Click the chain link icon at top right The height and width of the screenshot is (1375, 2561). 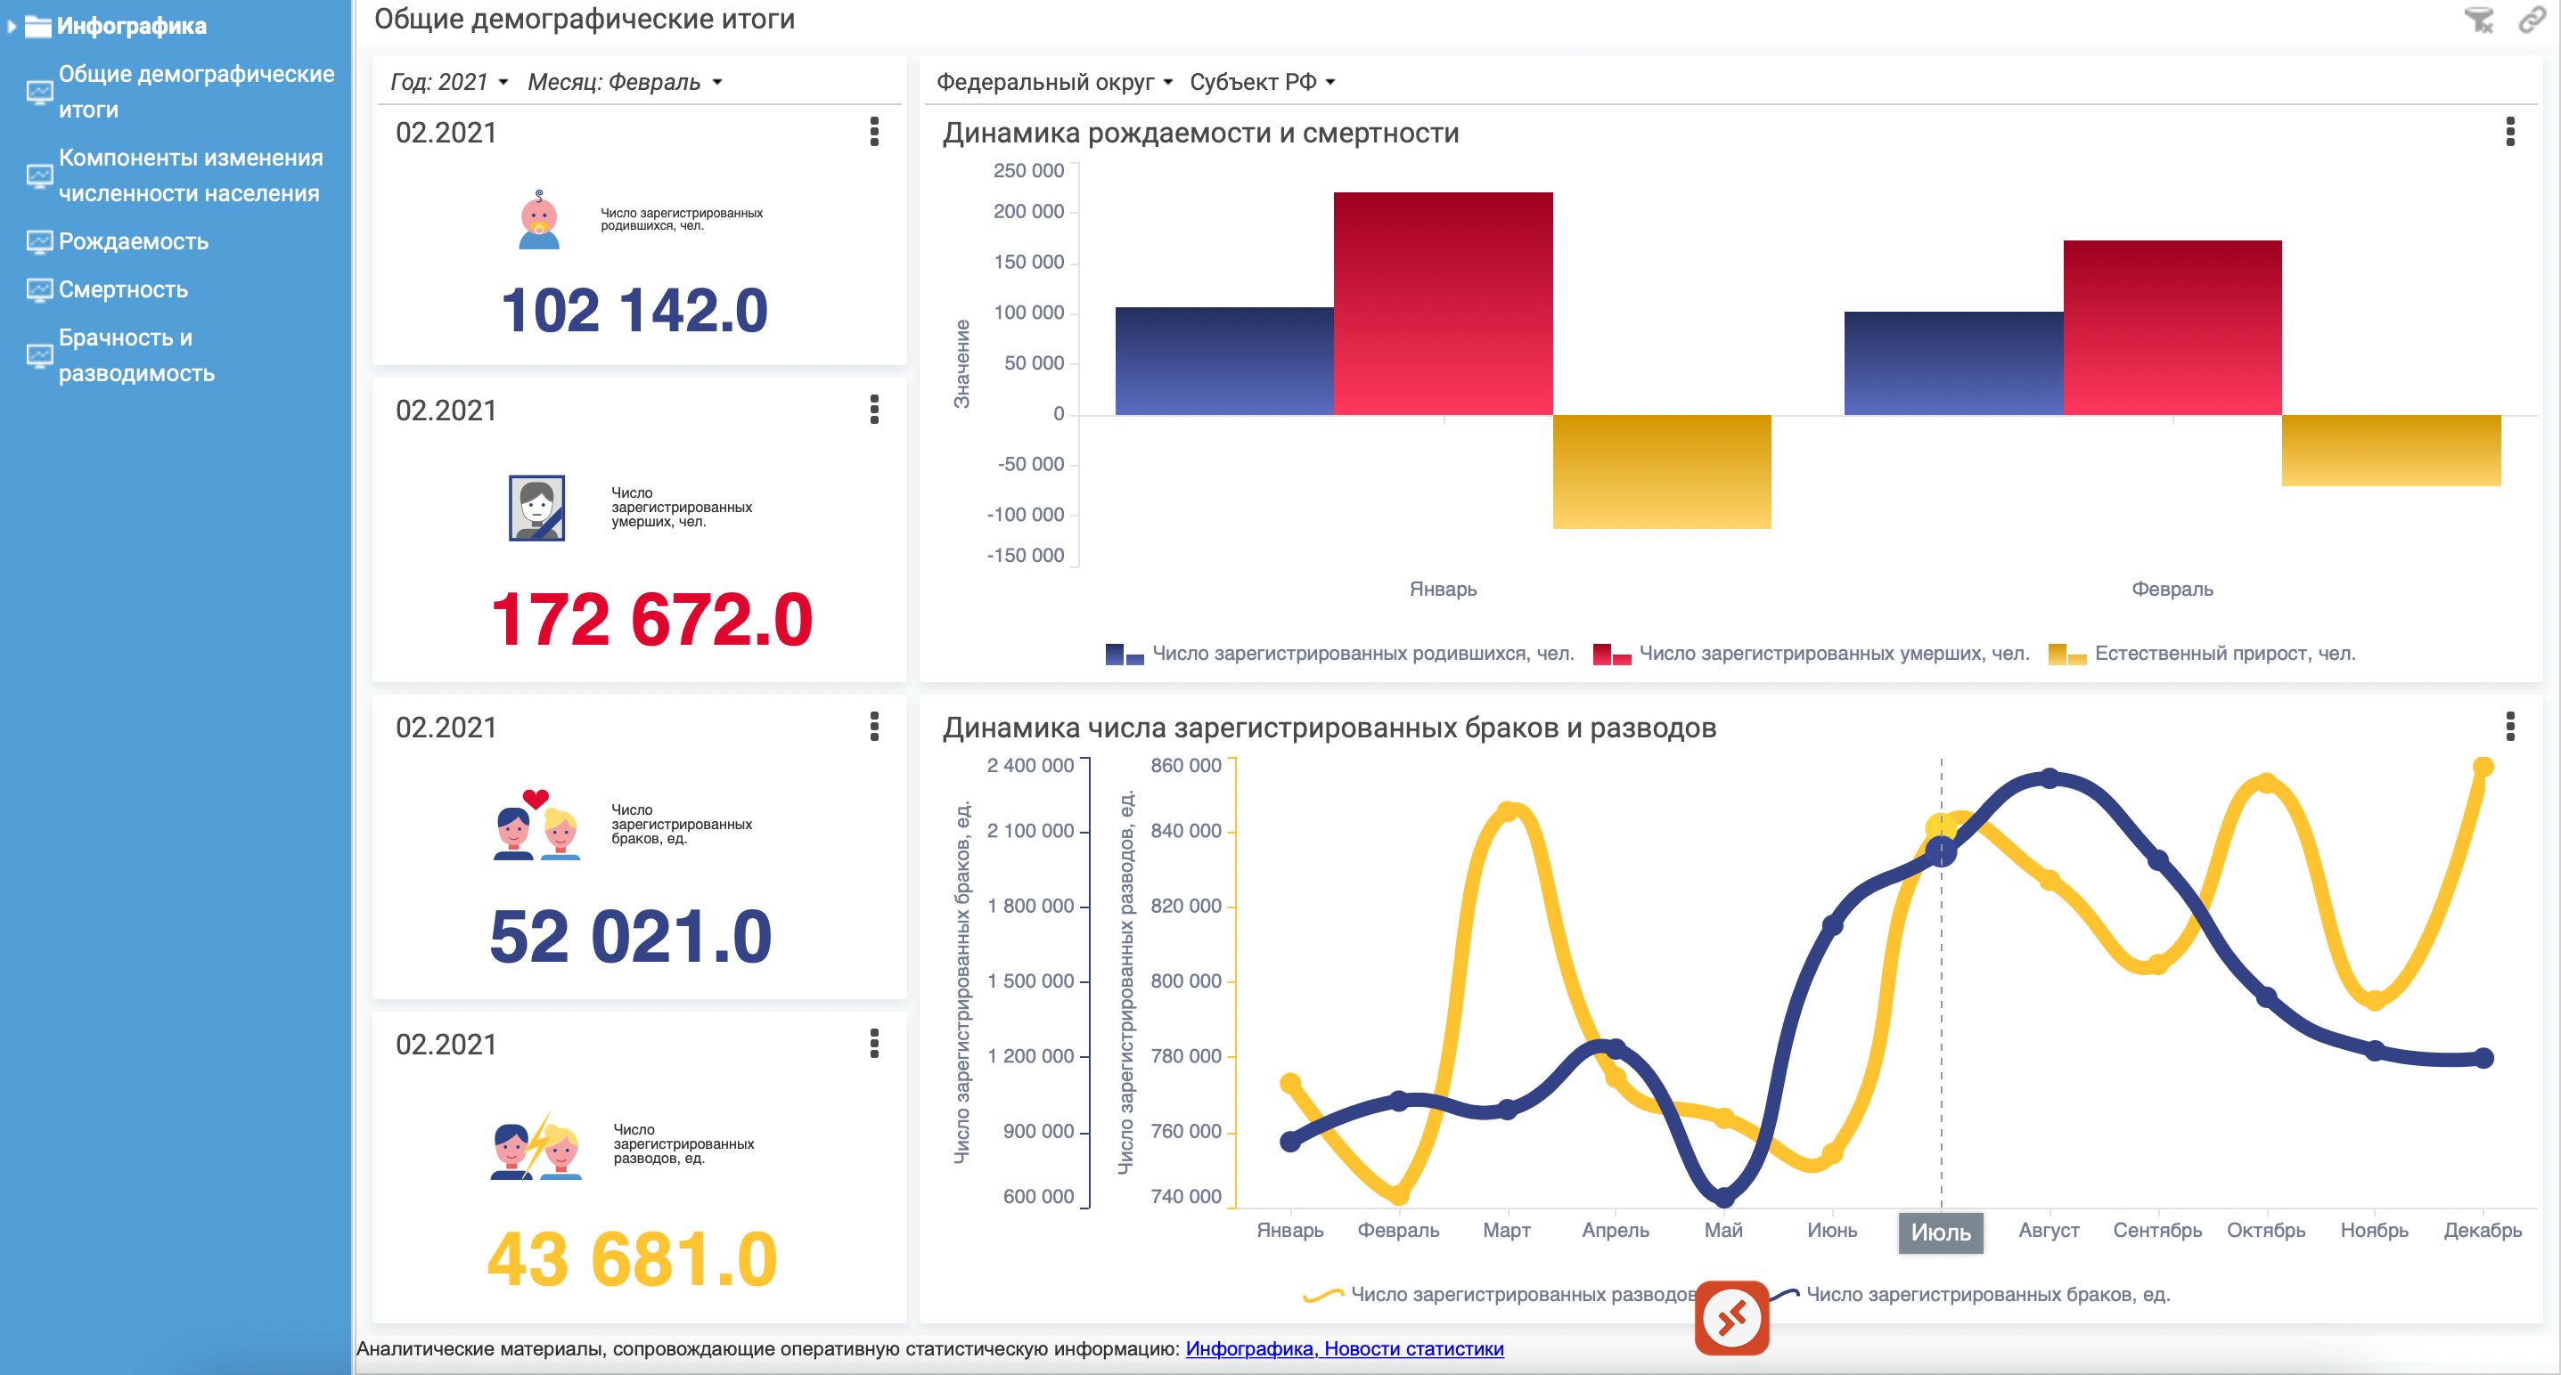(x=2532, y=20)
